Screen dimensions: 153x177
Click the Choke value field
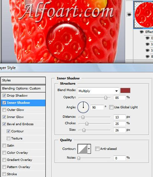(x=119, y=124)
